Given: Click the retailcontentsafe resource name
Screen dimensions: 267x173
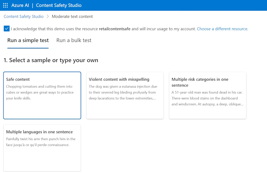Looking at the screenshot, I should [115, 29].
